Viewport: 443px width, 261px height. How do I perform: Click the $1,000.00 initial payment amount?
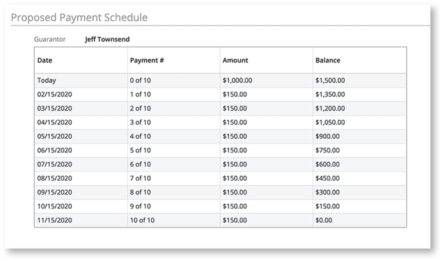point(237,81)
